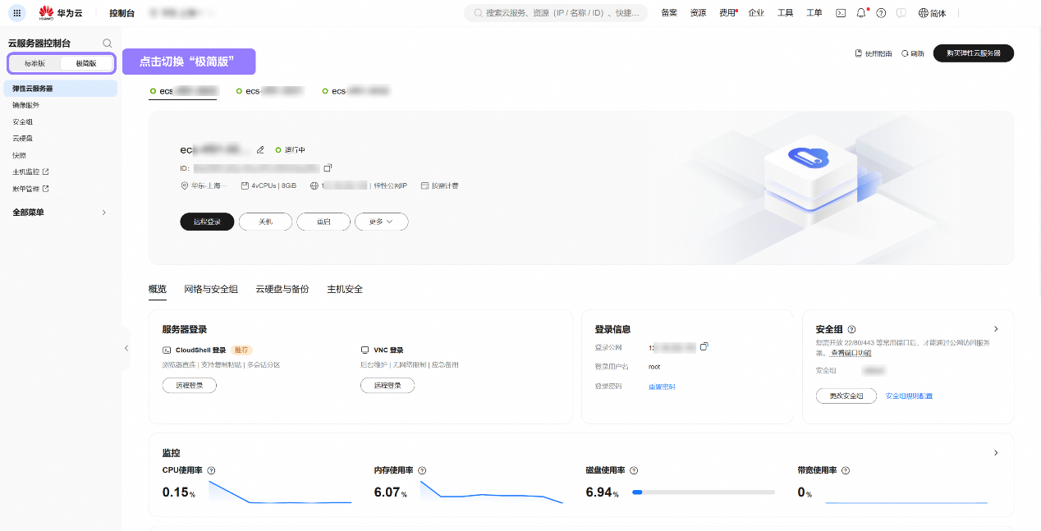Image resolution: width=1041 pixels, height=531 pixels.
Task: Click the Huawei Cloud logo
Action: click(x=61, y=13)
